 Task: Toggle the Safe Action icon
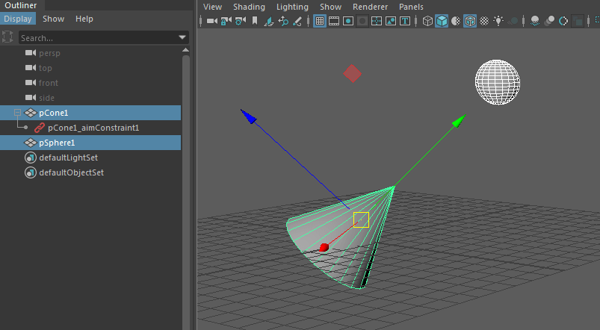pyautogui.click(x=391, y=21)
